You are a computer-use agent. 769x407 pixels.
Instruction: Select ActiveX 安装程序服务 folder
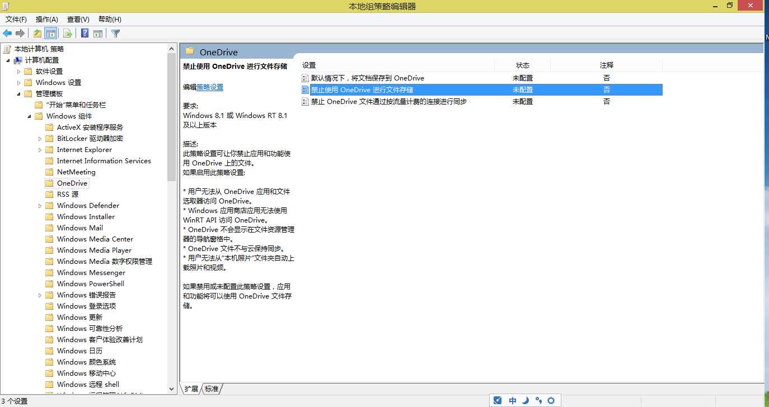(90, 127)
